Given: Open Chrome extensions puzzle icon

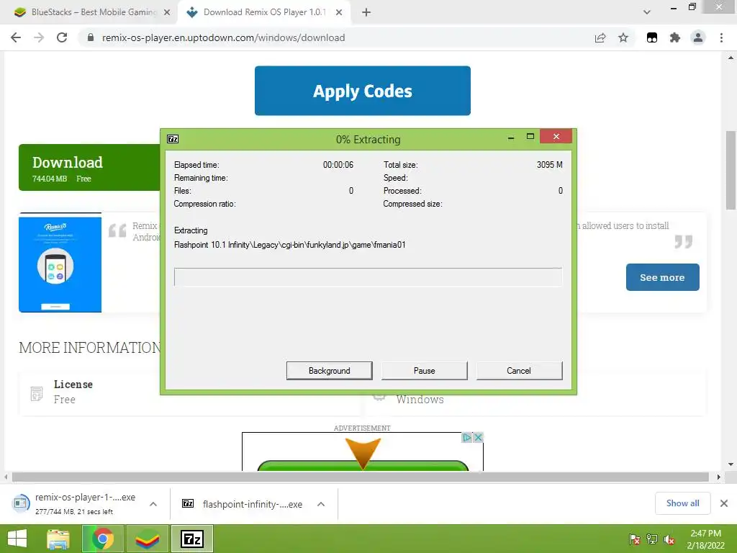Looking at the screenshot, I should pos(675,37).
